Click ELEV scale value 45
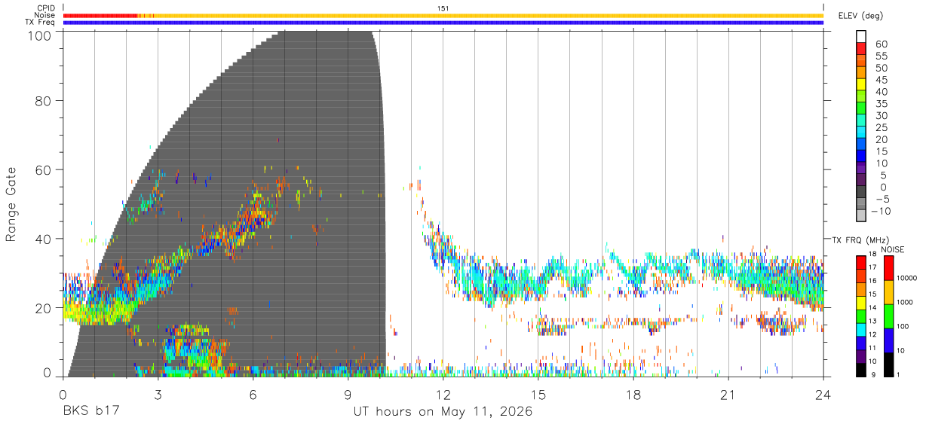 (881, 80)
